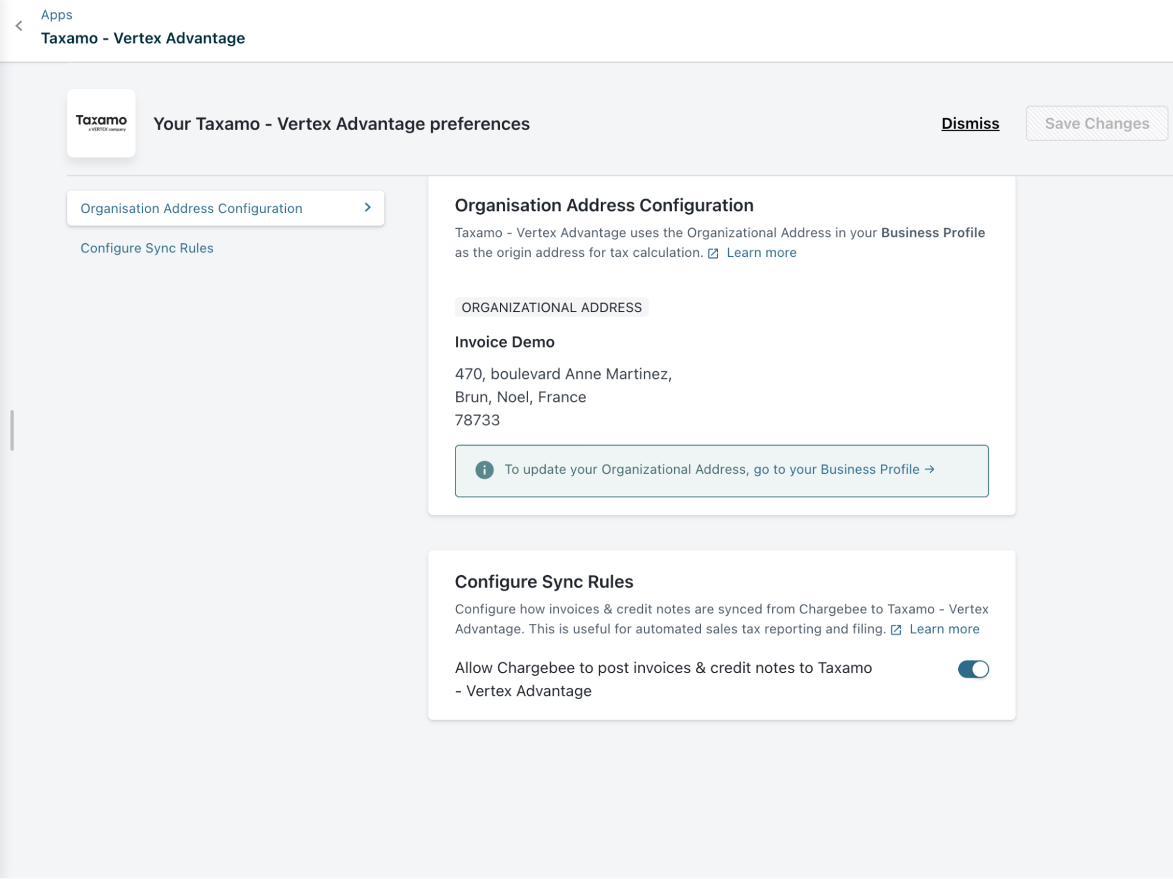Select Organisation Address Configuration sidebar item

click(191, 208)
